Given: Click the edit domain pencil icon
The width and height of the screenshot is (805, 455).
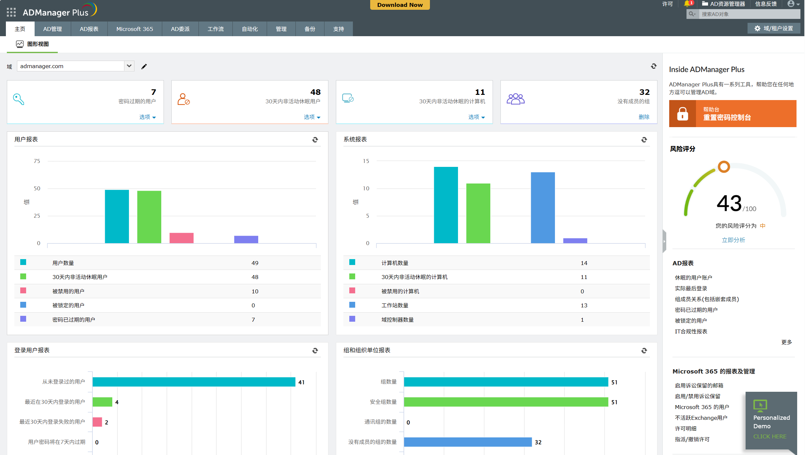Looking at the screenshot, I should click(144, 66).
